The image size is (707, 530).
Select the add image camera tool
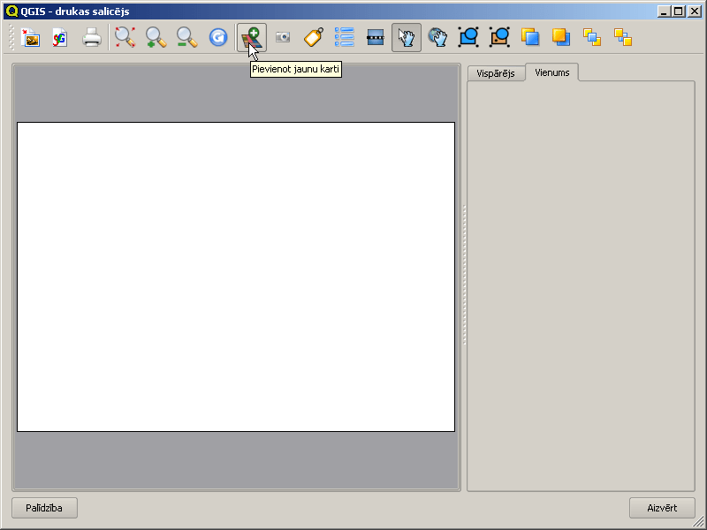coord(283,37)
